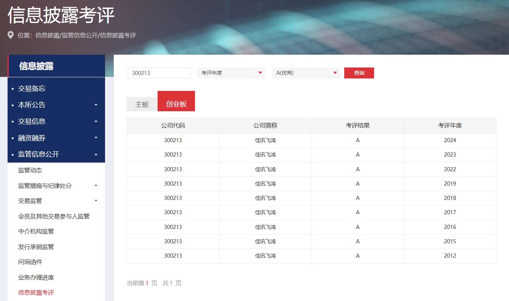Expand 监管措施与纪律处分 submenu arrow
Screen dimensions: 509x301
pos(96,186)
